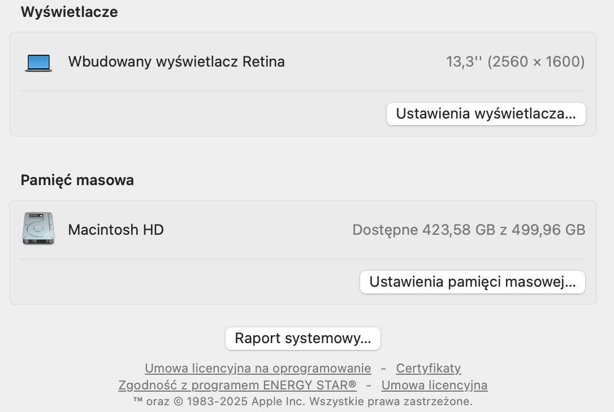614x412 pixels.
Task: Select the Pamięć masowa section heading
Action: (x=77, y=180)
